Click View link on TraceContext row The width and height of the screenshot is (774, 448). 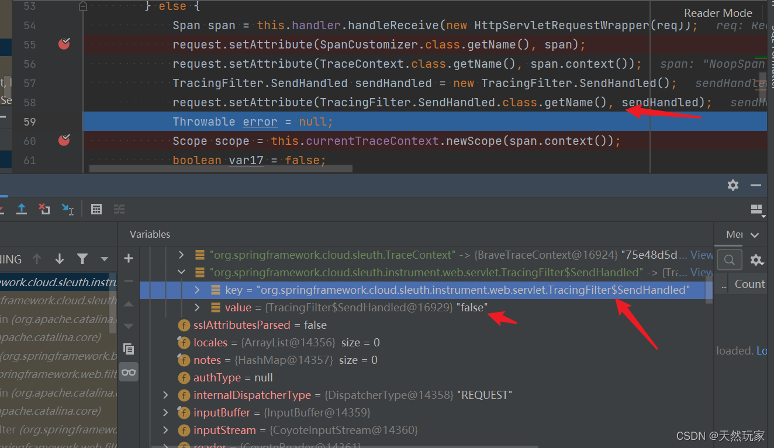point(702,255)
